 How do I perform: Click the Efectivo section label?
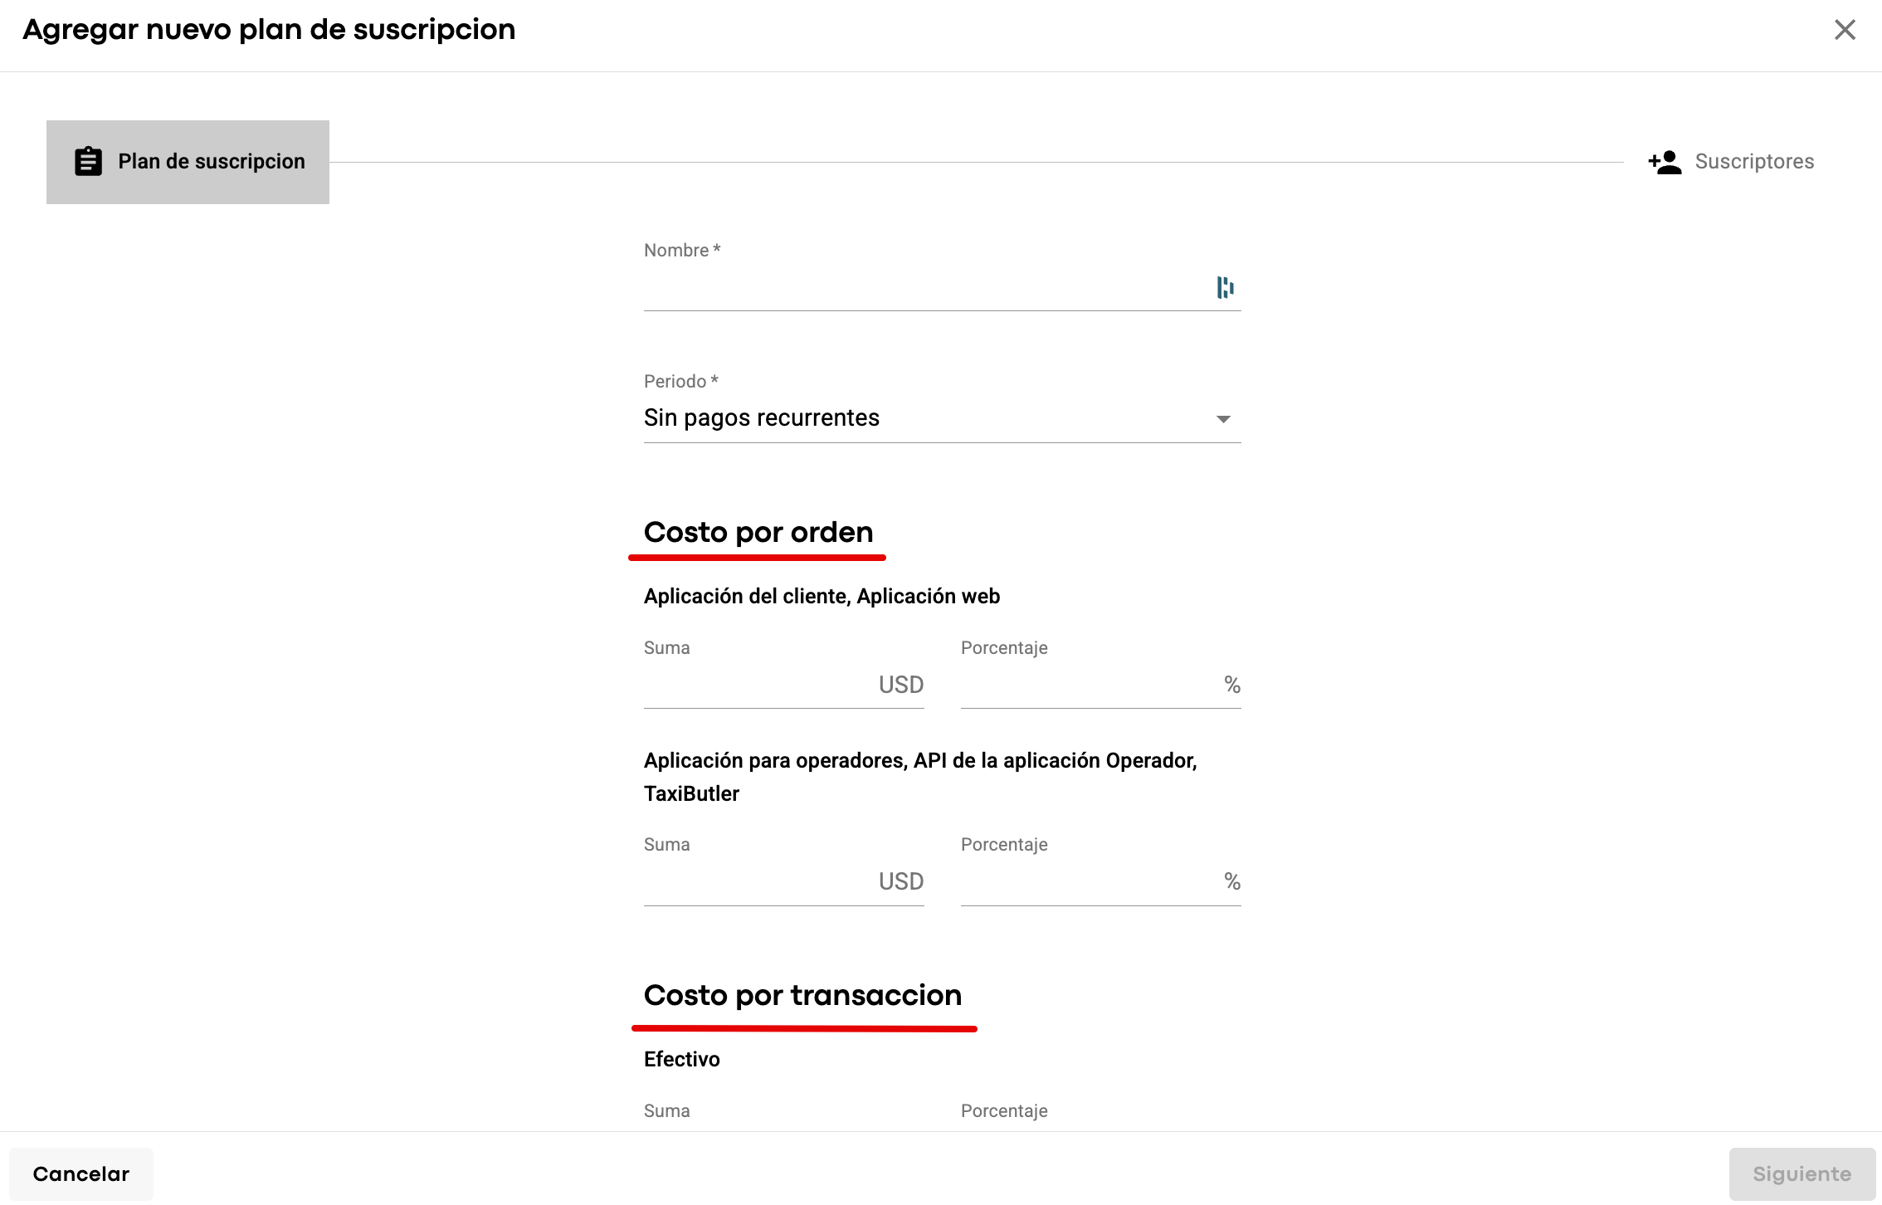pyautogui.click(x=681, y=1060)
